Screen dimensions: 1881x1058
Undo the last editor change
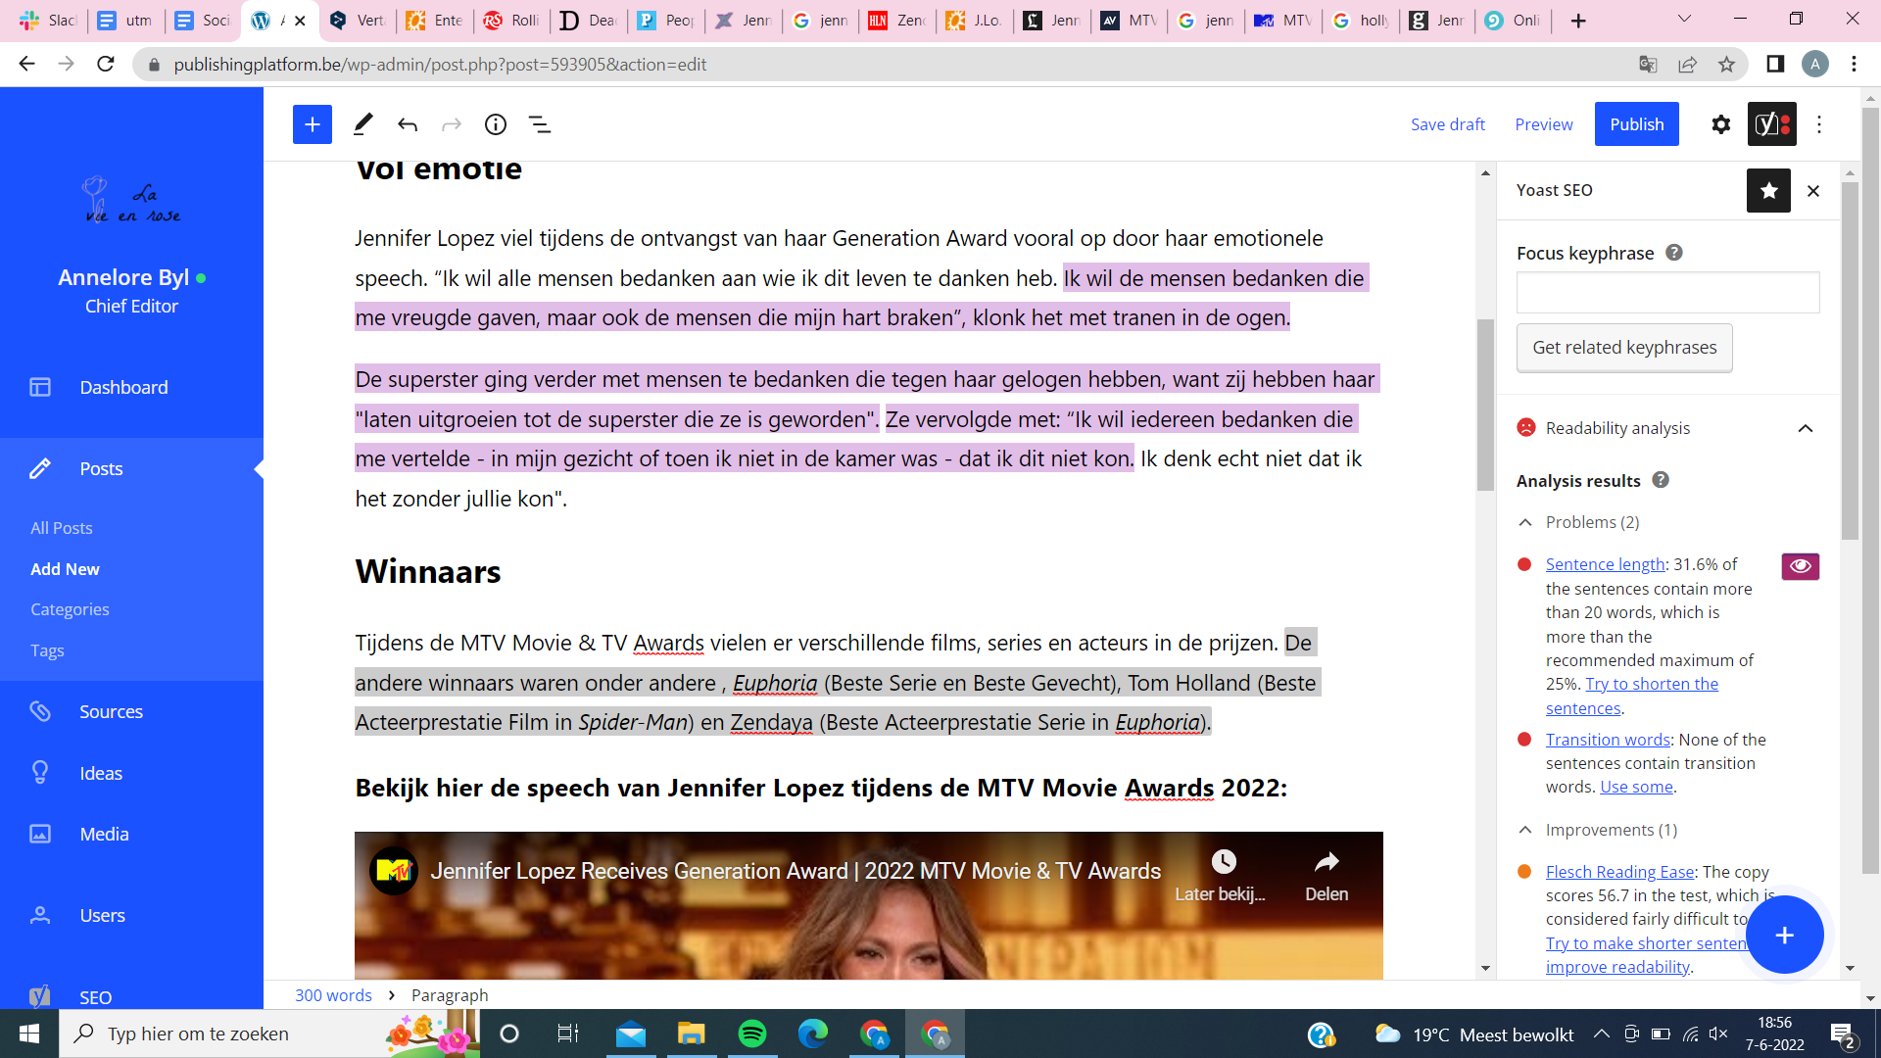[408, 124]
